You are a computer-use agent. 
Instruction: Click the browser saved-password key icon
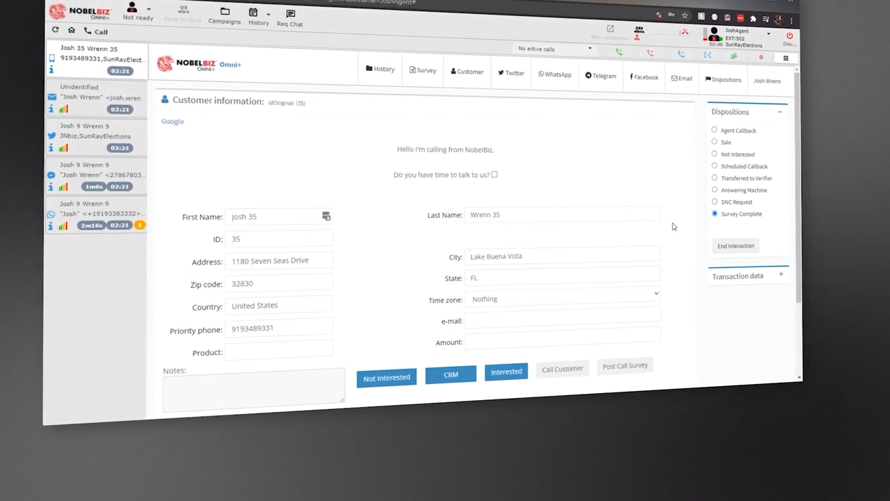pyautogui.click(x=671, y=15)
